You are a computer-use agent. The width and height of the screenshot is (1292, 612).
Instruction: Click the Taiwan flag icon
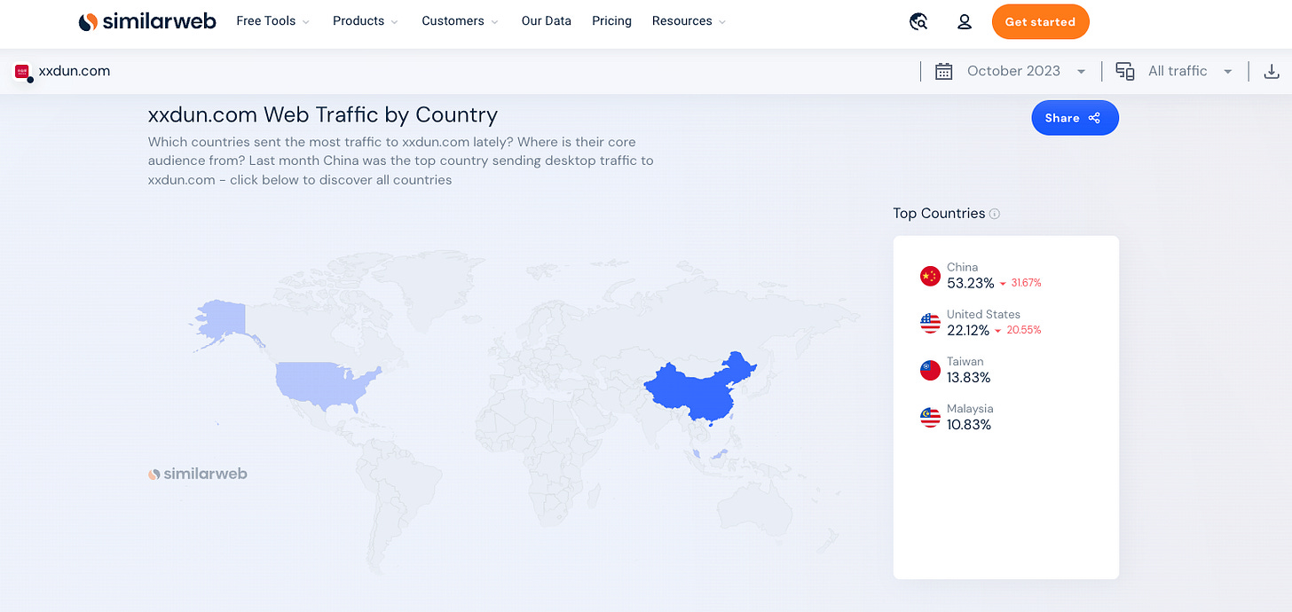coord(930,370)
